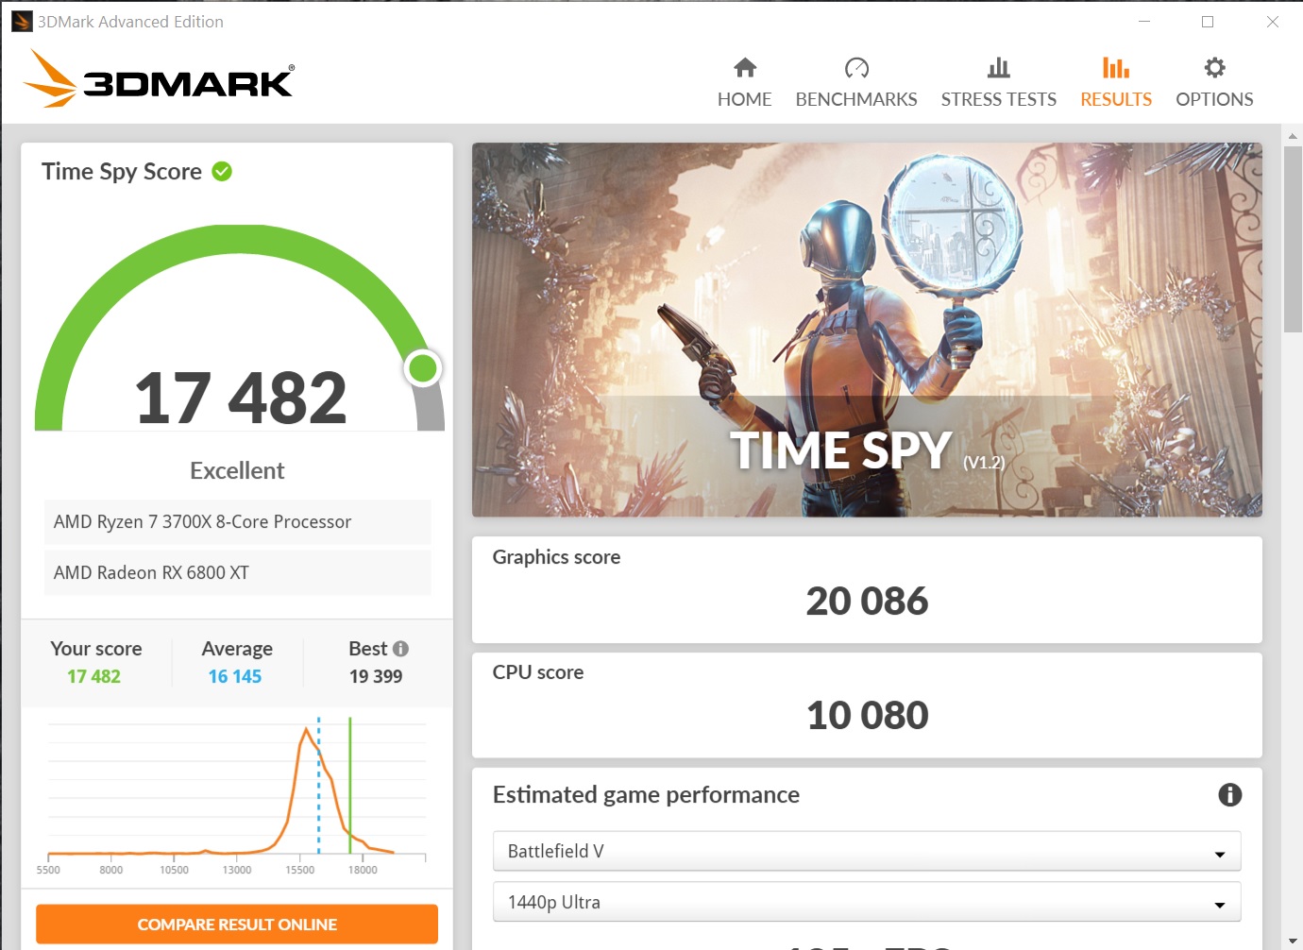Click the score gauge green knob
The width and height of the screenshot is (1303, 950).
423,368
